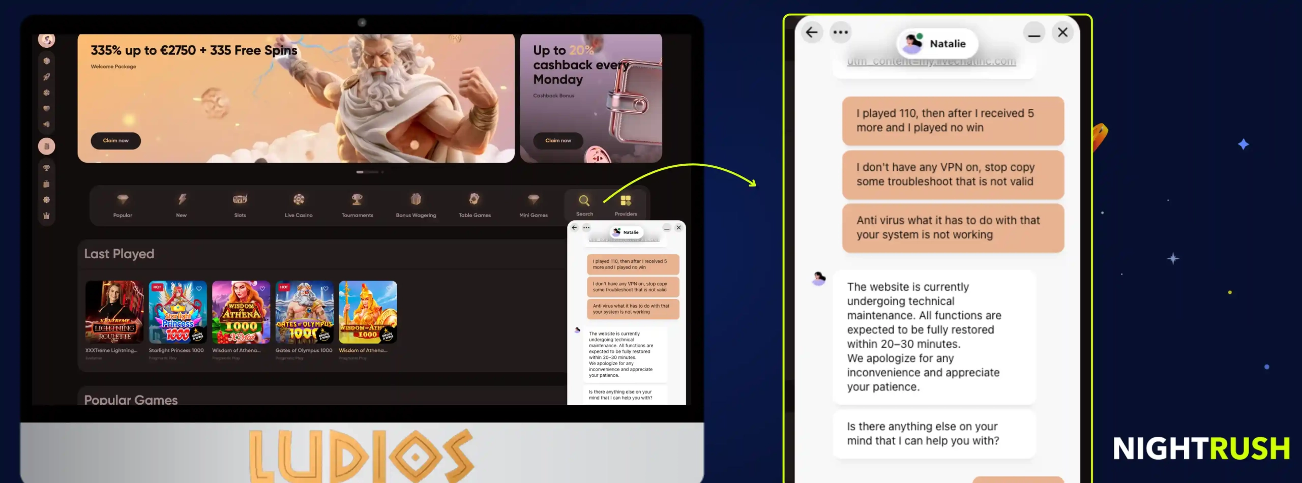Launch XXXTreme Lightning Roulette game

coord(114,312)
